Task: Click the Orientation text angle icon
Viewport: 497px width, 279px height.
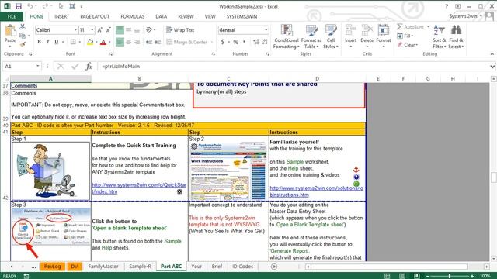Action: coord(149,30)
